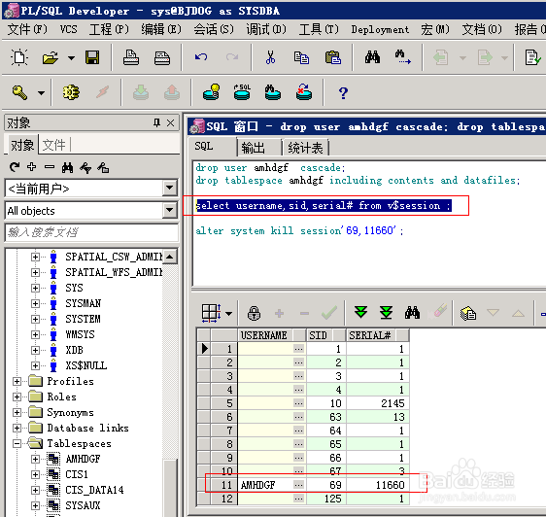
Task: Click the SQL database icon
Action: pyautogui.click(x=242, y=92)
